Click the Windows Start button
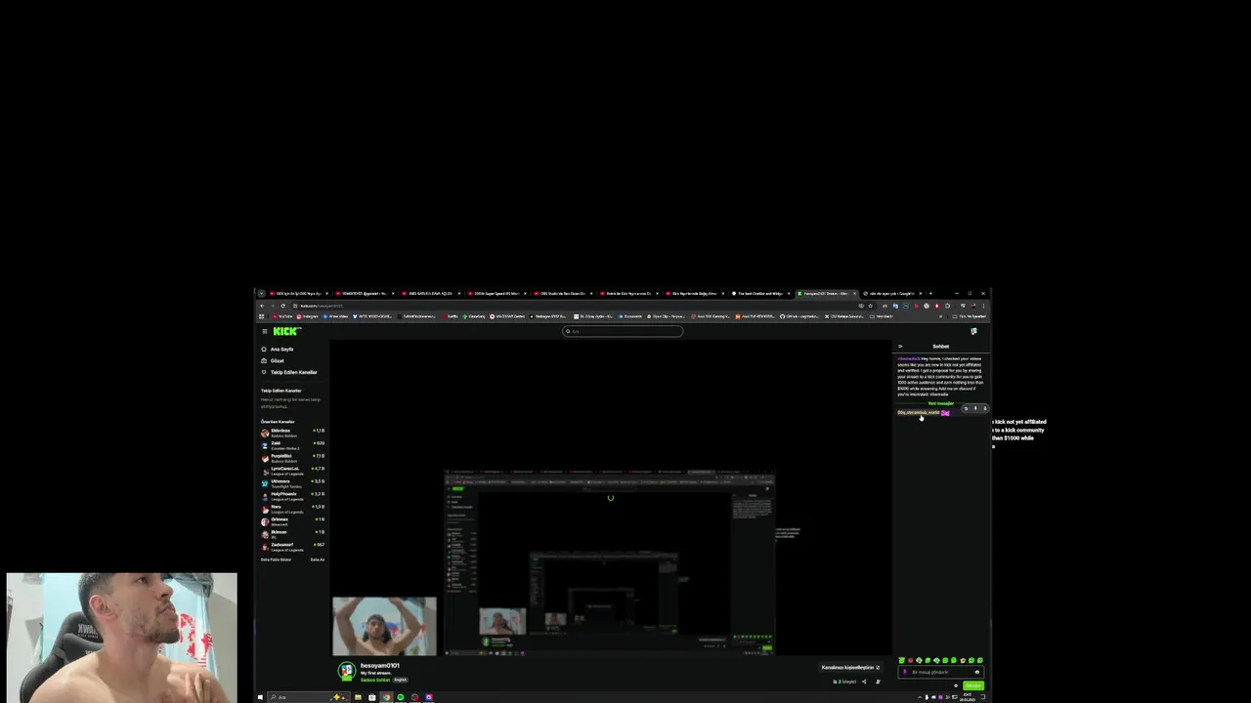Viewport: 1251px width, 703px height. [x=260, y=697]
